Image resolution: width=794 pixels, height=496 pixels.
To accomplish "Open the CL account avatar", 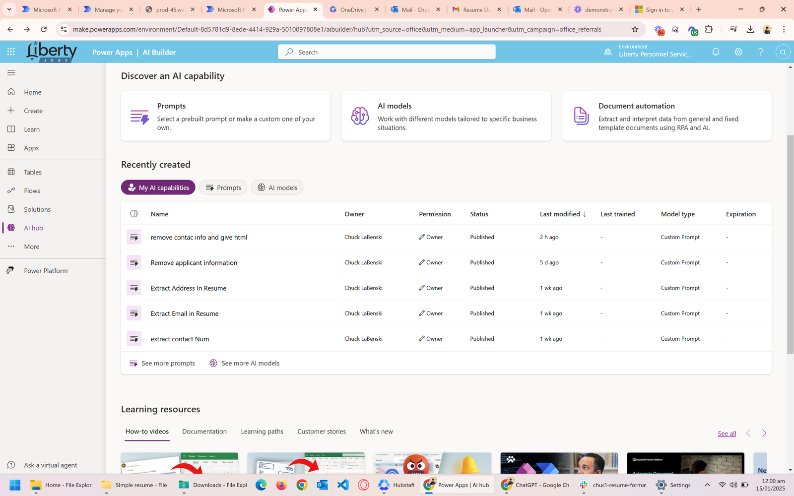I will pos(783,52).
